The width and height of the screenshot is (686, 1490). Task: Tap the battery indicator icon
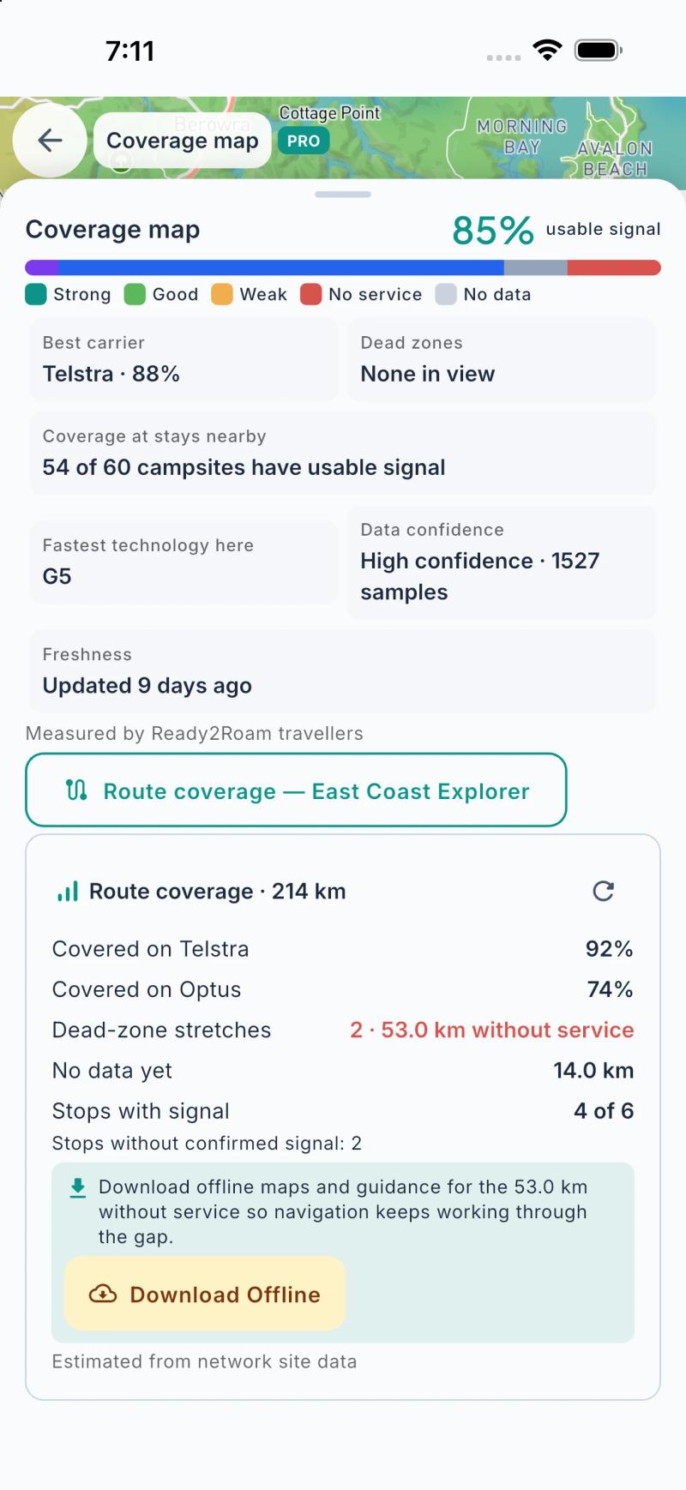(x=599, y=50)
